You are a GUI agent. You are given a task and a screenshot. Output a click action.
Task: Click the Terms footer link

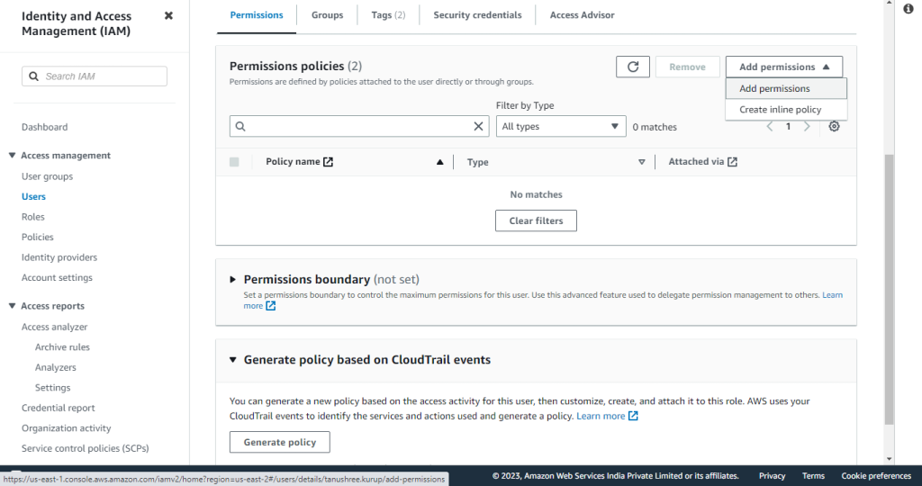click(813, 476)
